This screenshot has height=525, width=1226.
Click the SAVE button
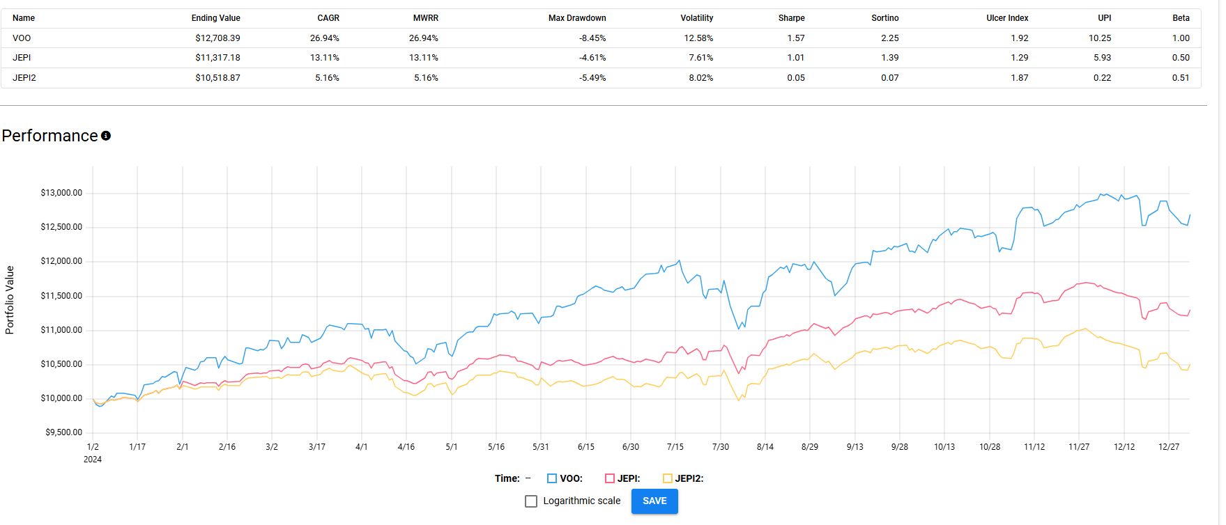654,501
